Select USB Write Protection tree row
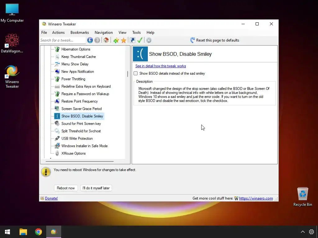The image size is (318, 238). (x=77, y=139)
